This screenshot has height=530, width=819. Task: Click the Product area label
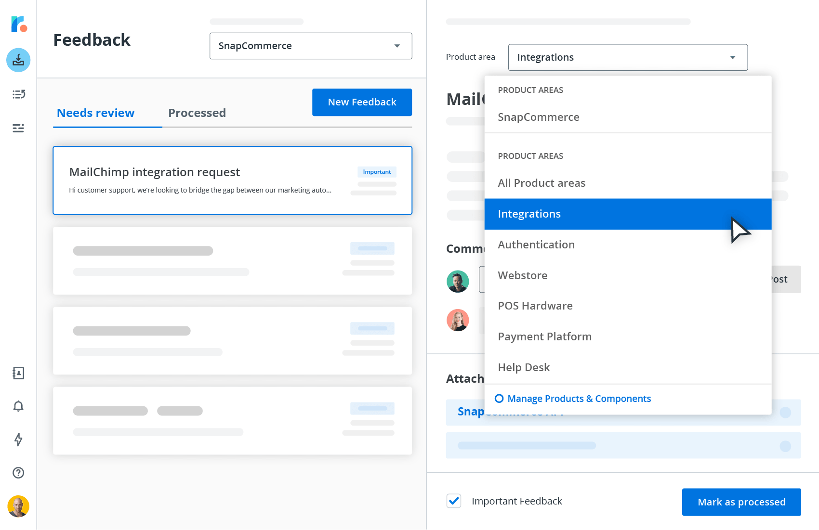(x=470, y=57)
